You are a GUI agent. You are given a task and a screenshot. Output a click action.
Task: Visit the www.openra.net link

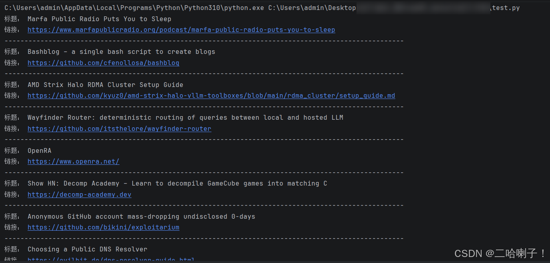coord(73,162)
